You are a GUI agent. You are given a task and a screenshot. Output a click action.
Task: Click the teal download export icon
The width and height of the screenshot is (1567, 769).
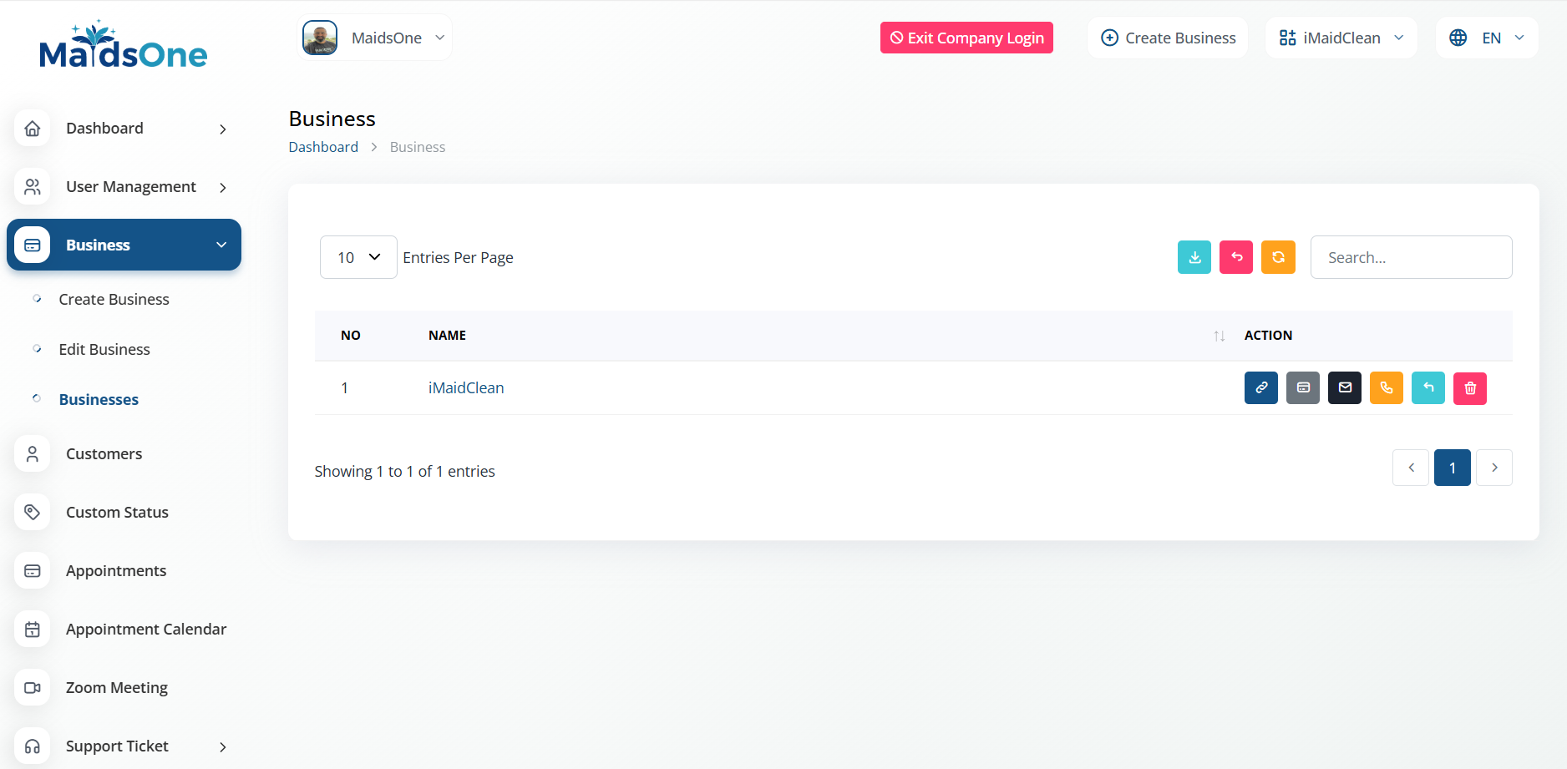click(x=1194, y=257)
